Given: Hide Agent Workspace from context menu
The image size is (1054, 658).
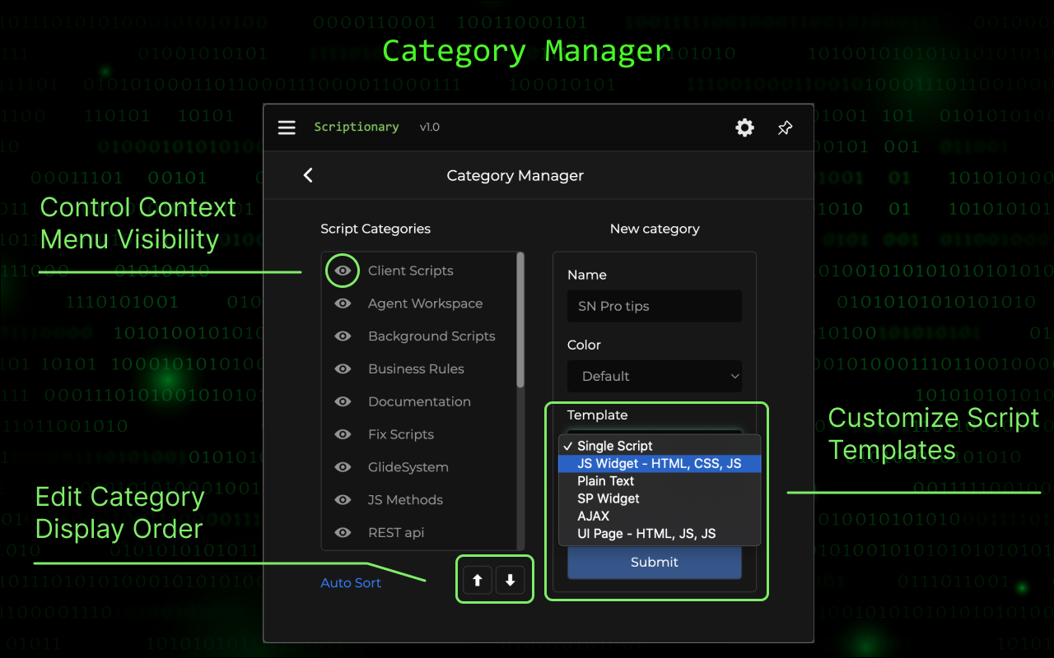Looking at the screenshot, I should point(343,304).
